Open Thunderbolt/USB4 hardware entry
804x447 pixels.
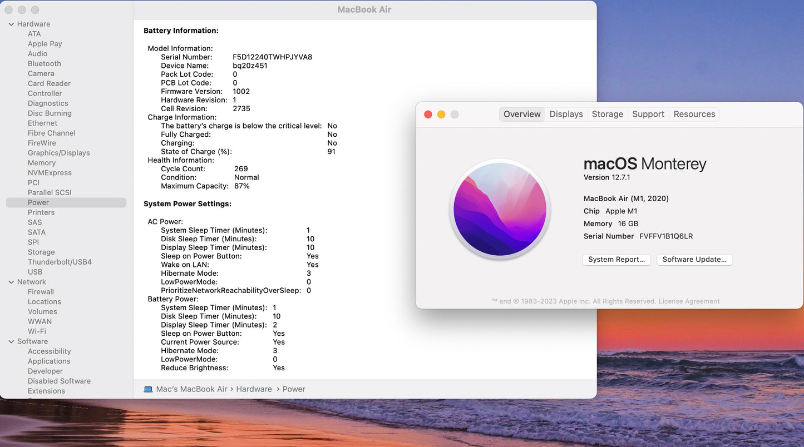60,262
